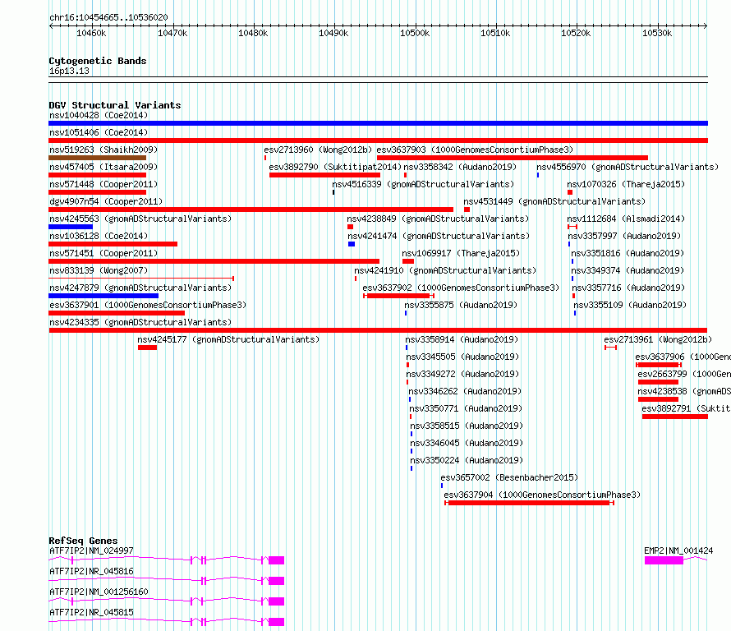The width and height of the screenshot is (731, 631).
Task: Select nsv3346262 (Audano2019) variant
Action: (465, 391)
